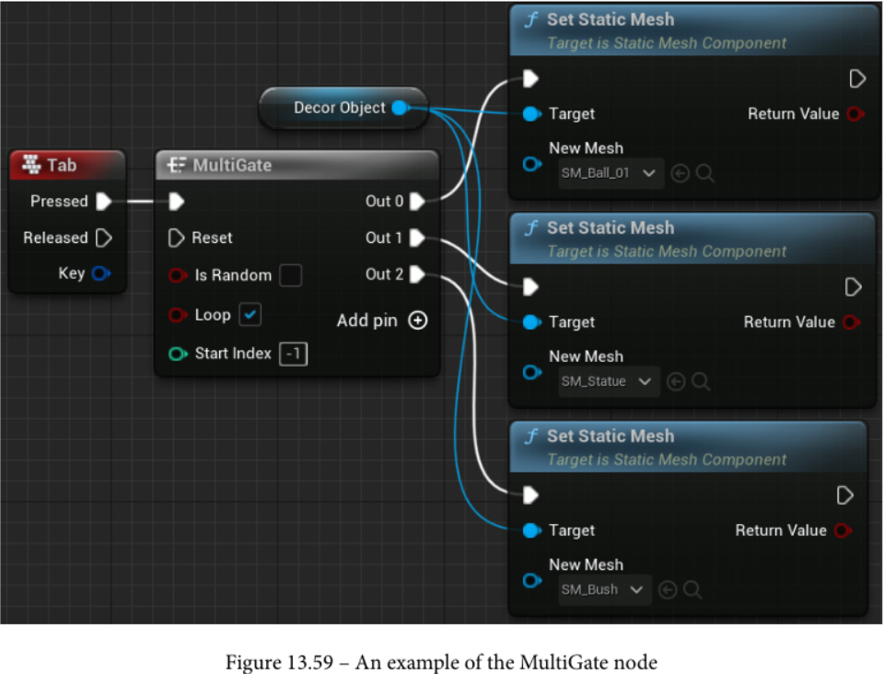
Task: Click the Loop boolean input pin
Action: click(x=178, y=315)
